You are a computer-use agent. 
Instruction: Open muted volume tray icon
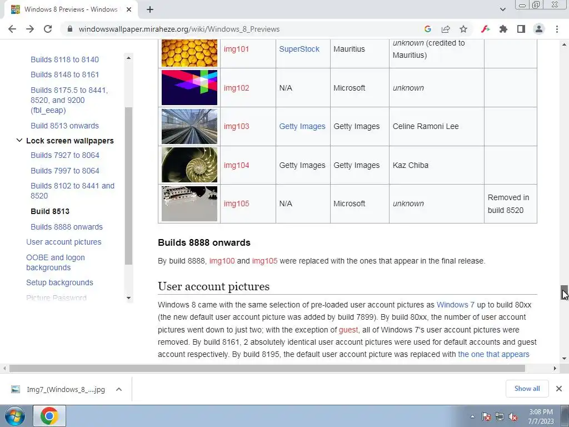pos(513,416)
